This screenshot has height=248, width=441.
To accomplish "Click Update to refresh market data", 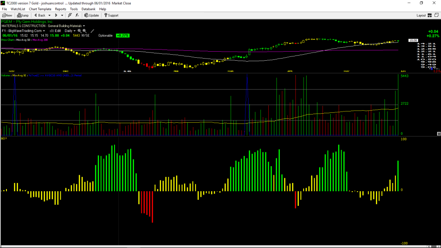I will pos(92,15).
